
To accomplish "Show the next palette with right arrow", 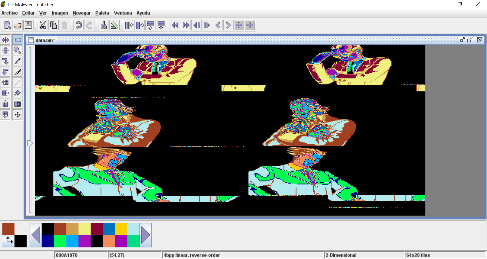I will (146, 235).
